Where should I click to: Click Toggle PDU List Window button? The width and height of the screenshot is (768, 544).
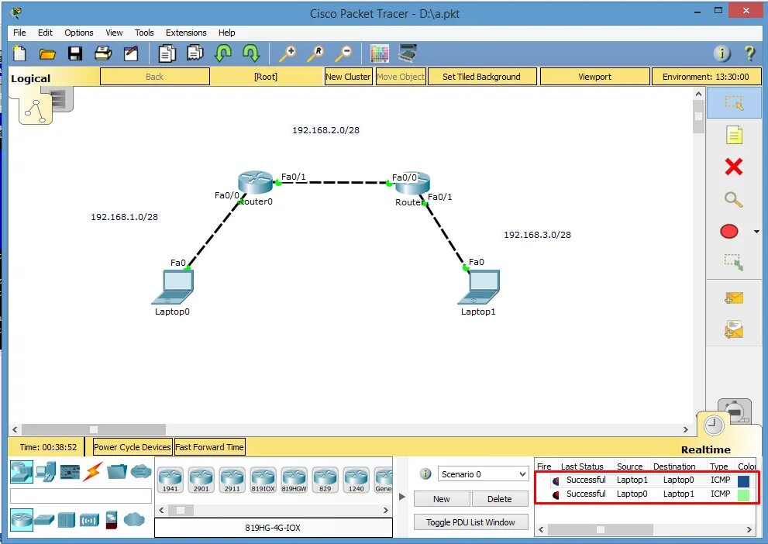[470, 522]
